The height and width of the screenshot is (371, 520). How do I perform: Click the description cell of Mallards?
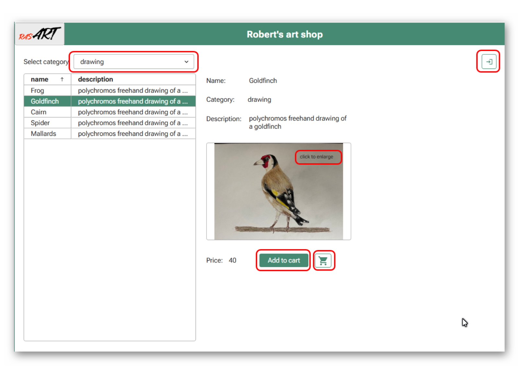(x=133, y=134)
